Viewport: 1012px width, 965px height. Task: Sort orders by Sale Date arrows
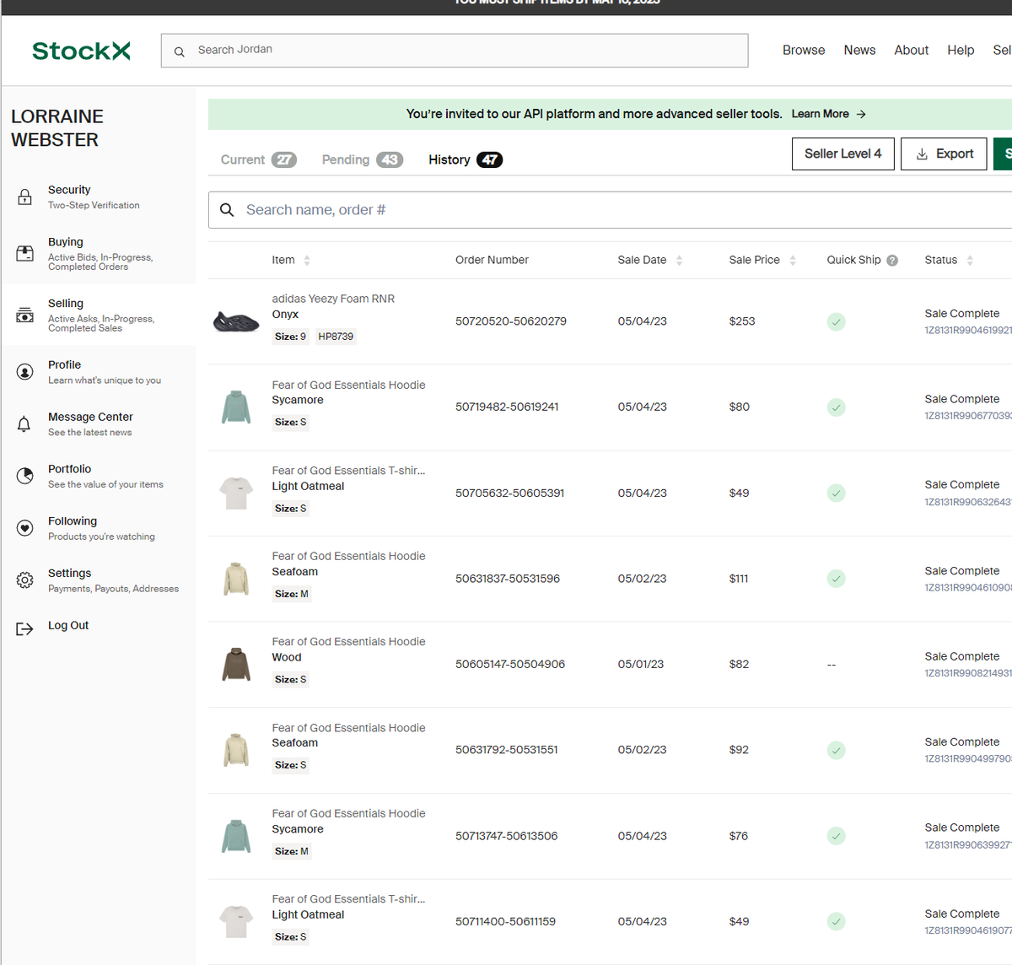(679, 261)
